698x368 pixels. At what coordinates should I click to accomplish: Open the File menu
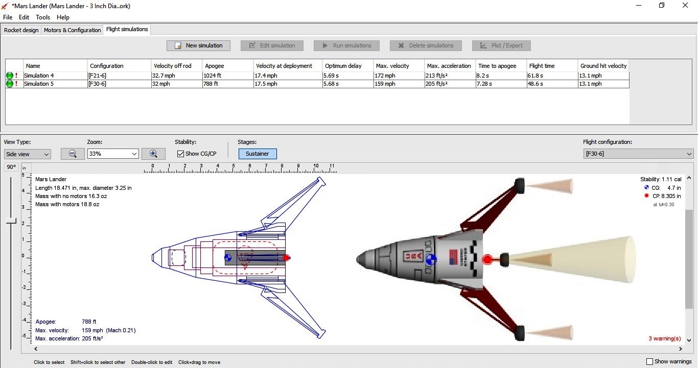(8, 17)
